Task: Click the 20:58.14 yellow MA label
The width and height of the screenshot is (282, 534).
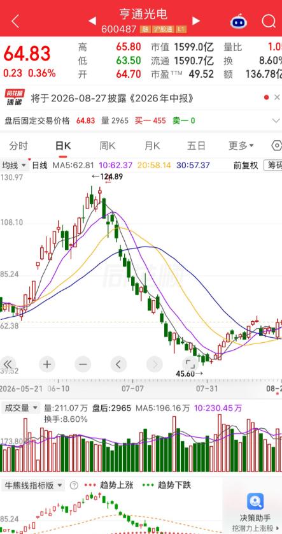Action: click(x=155, y=166)
